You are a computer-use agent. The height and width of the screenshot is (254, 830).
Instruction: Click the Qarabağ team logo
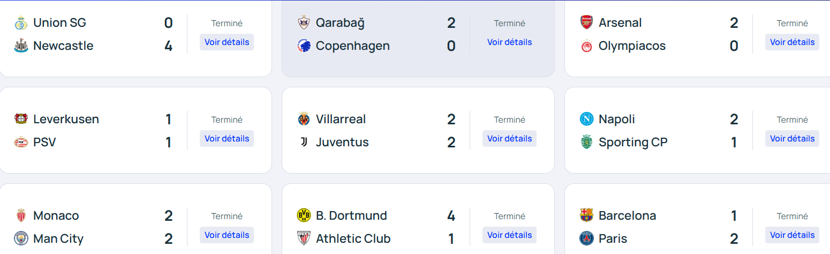[304, 23]
